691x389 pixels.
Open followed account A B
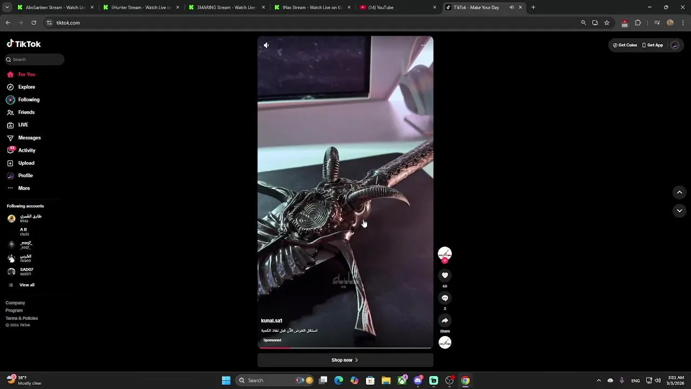(24, 232)
